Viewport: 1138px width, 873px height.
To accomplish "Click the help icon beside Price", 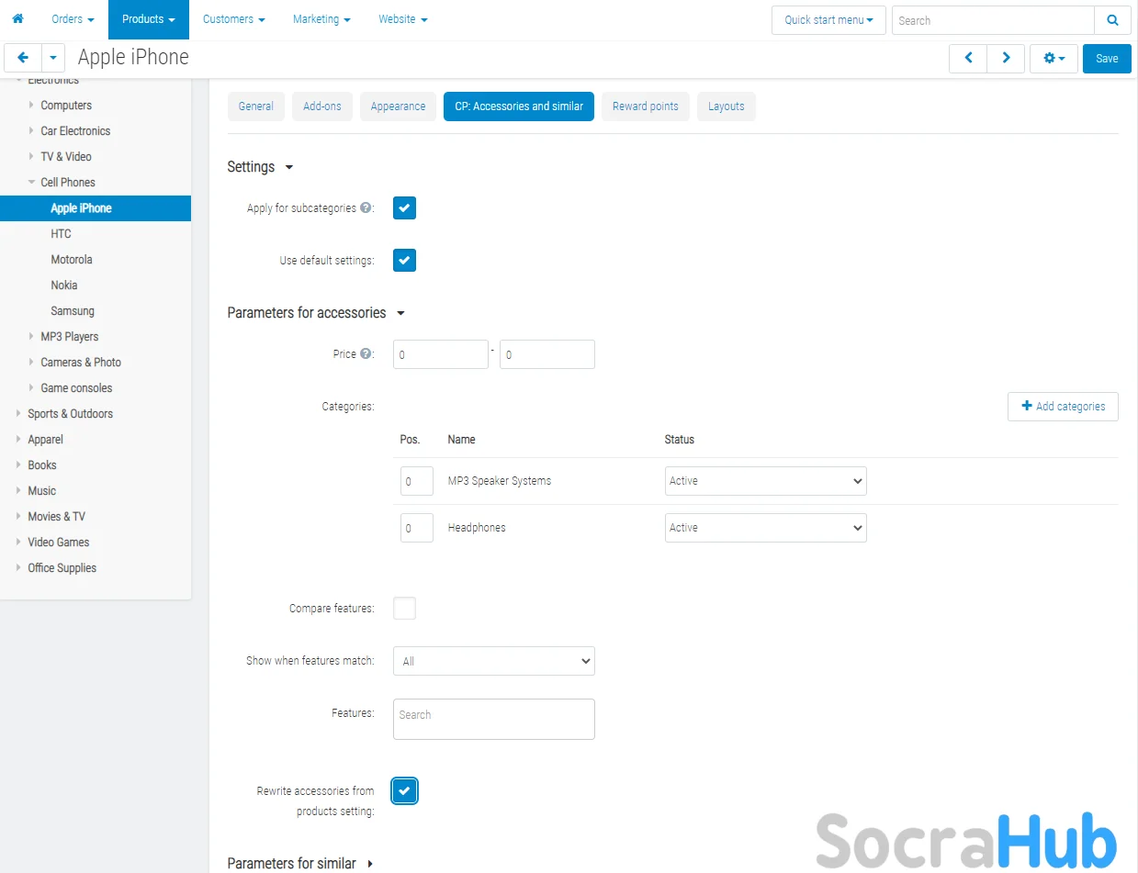I will click(366, 353).
